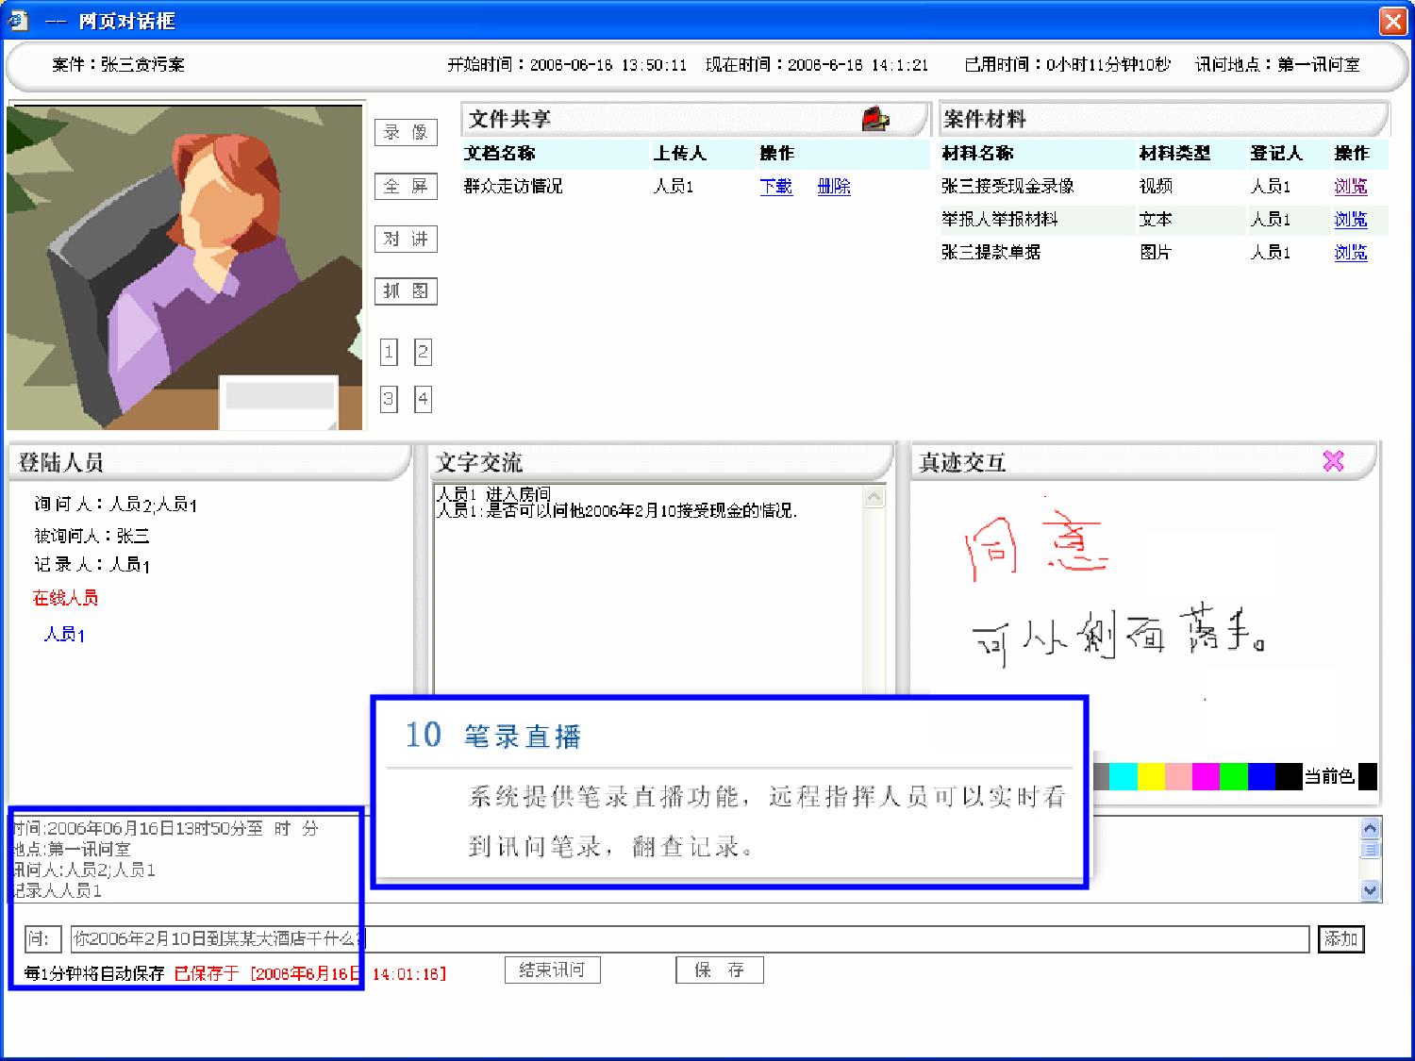Screen dimensions: 1415x1061
Task: Select online user 人员1 in blue
Action: click(64, 635)
